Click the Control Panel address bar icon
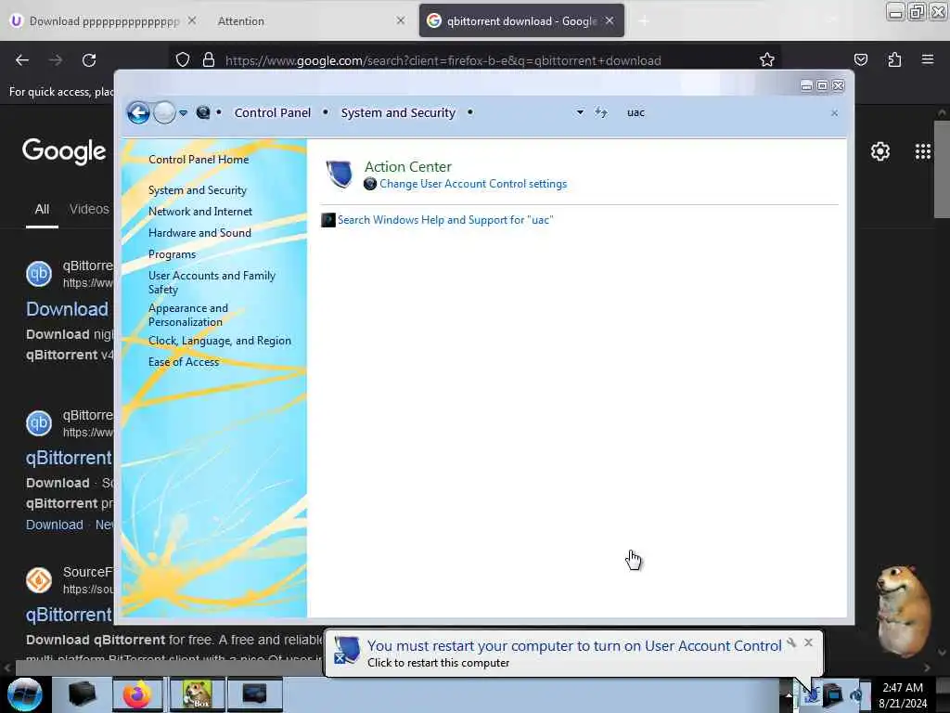Screen dimensions: 950x713 (x=203, y=112)
